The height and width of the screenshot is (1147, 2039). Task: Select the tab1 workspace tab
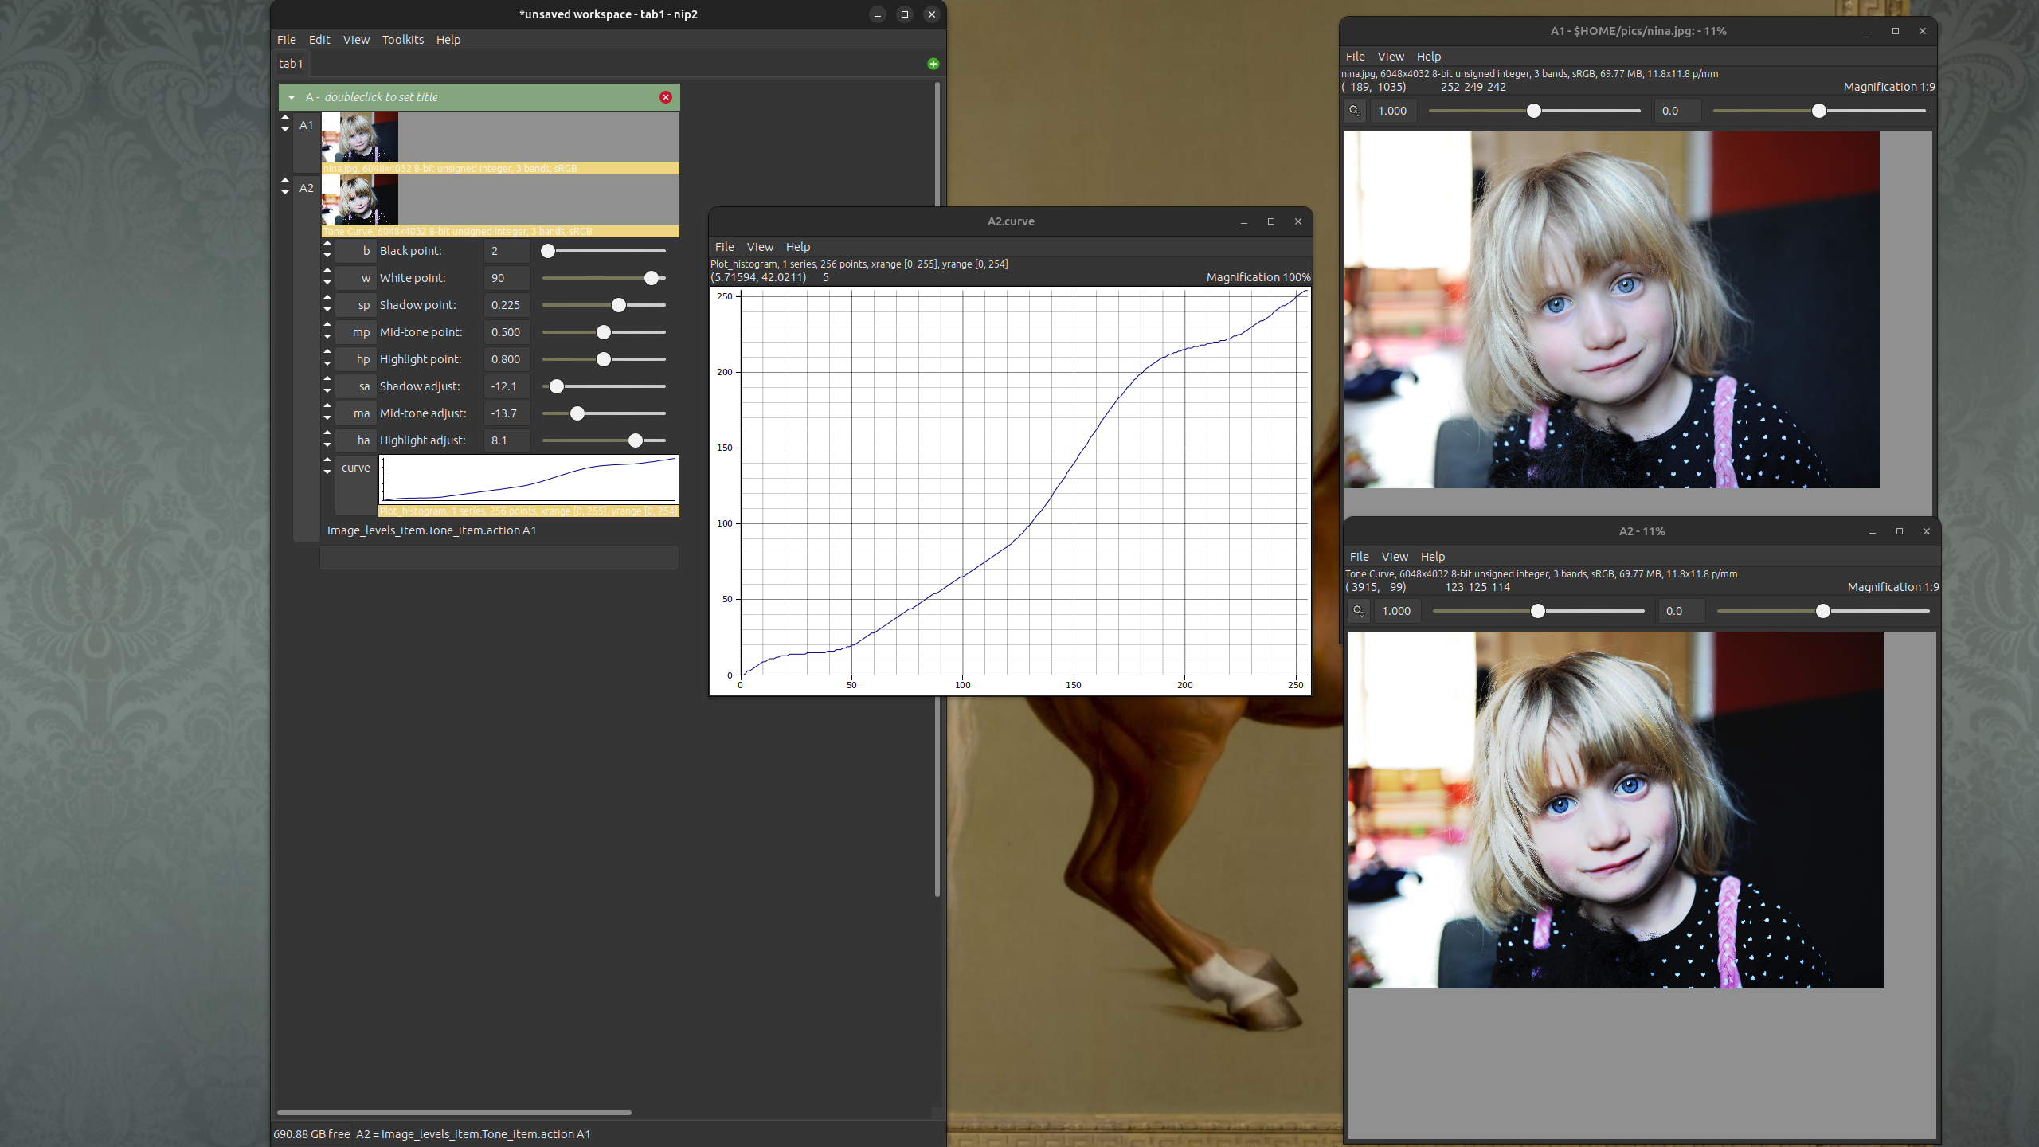pyautogui.click(x=291, y=63)
